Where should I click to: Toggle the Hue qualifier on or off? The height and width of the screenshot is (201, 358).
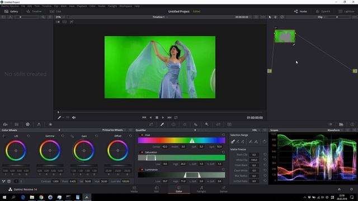tap(142, 135)
